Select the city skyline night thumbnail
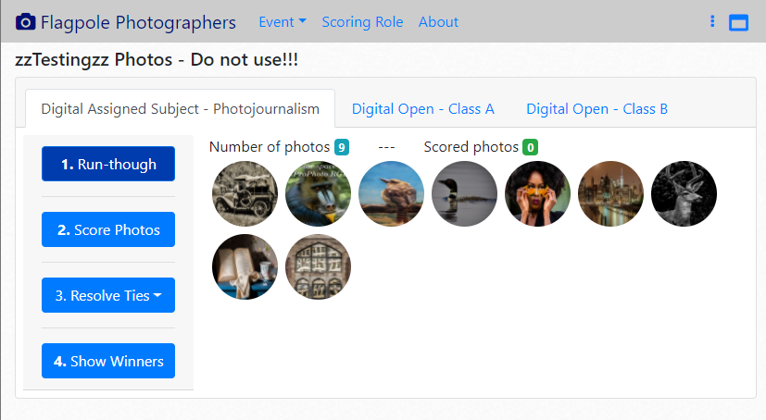The height and width of the screenshot is (420, 766). click(610, 193)
